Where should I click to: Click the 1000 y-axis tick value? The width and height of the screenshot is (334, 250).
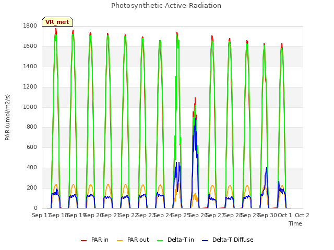pos(30,107)
